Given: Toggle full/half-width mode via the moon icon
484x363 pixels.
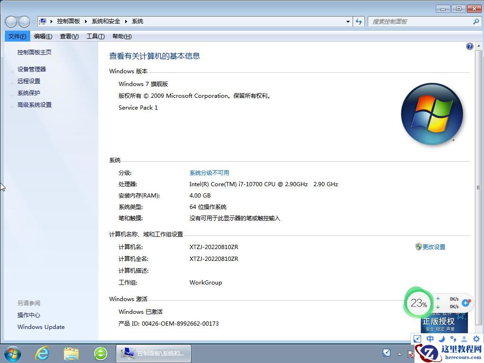Looking at the screenshot, I should pos(441,339).
